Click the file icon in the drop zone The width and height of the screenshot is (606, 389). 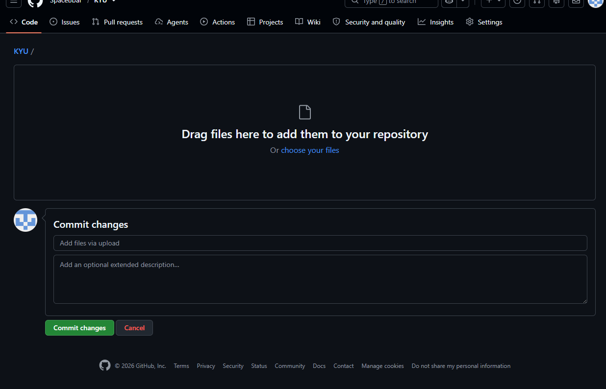(x=305, y=112)
